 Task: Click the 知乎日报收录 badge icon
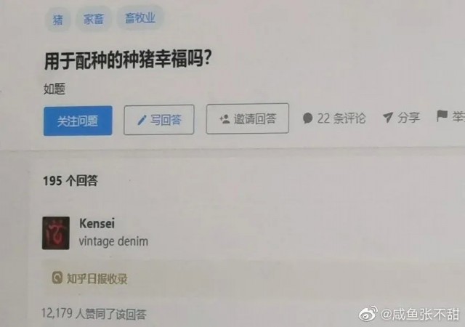tap(57, 278)
